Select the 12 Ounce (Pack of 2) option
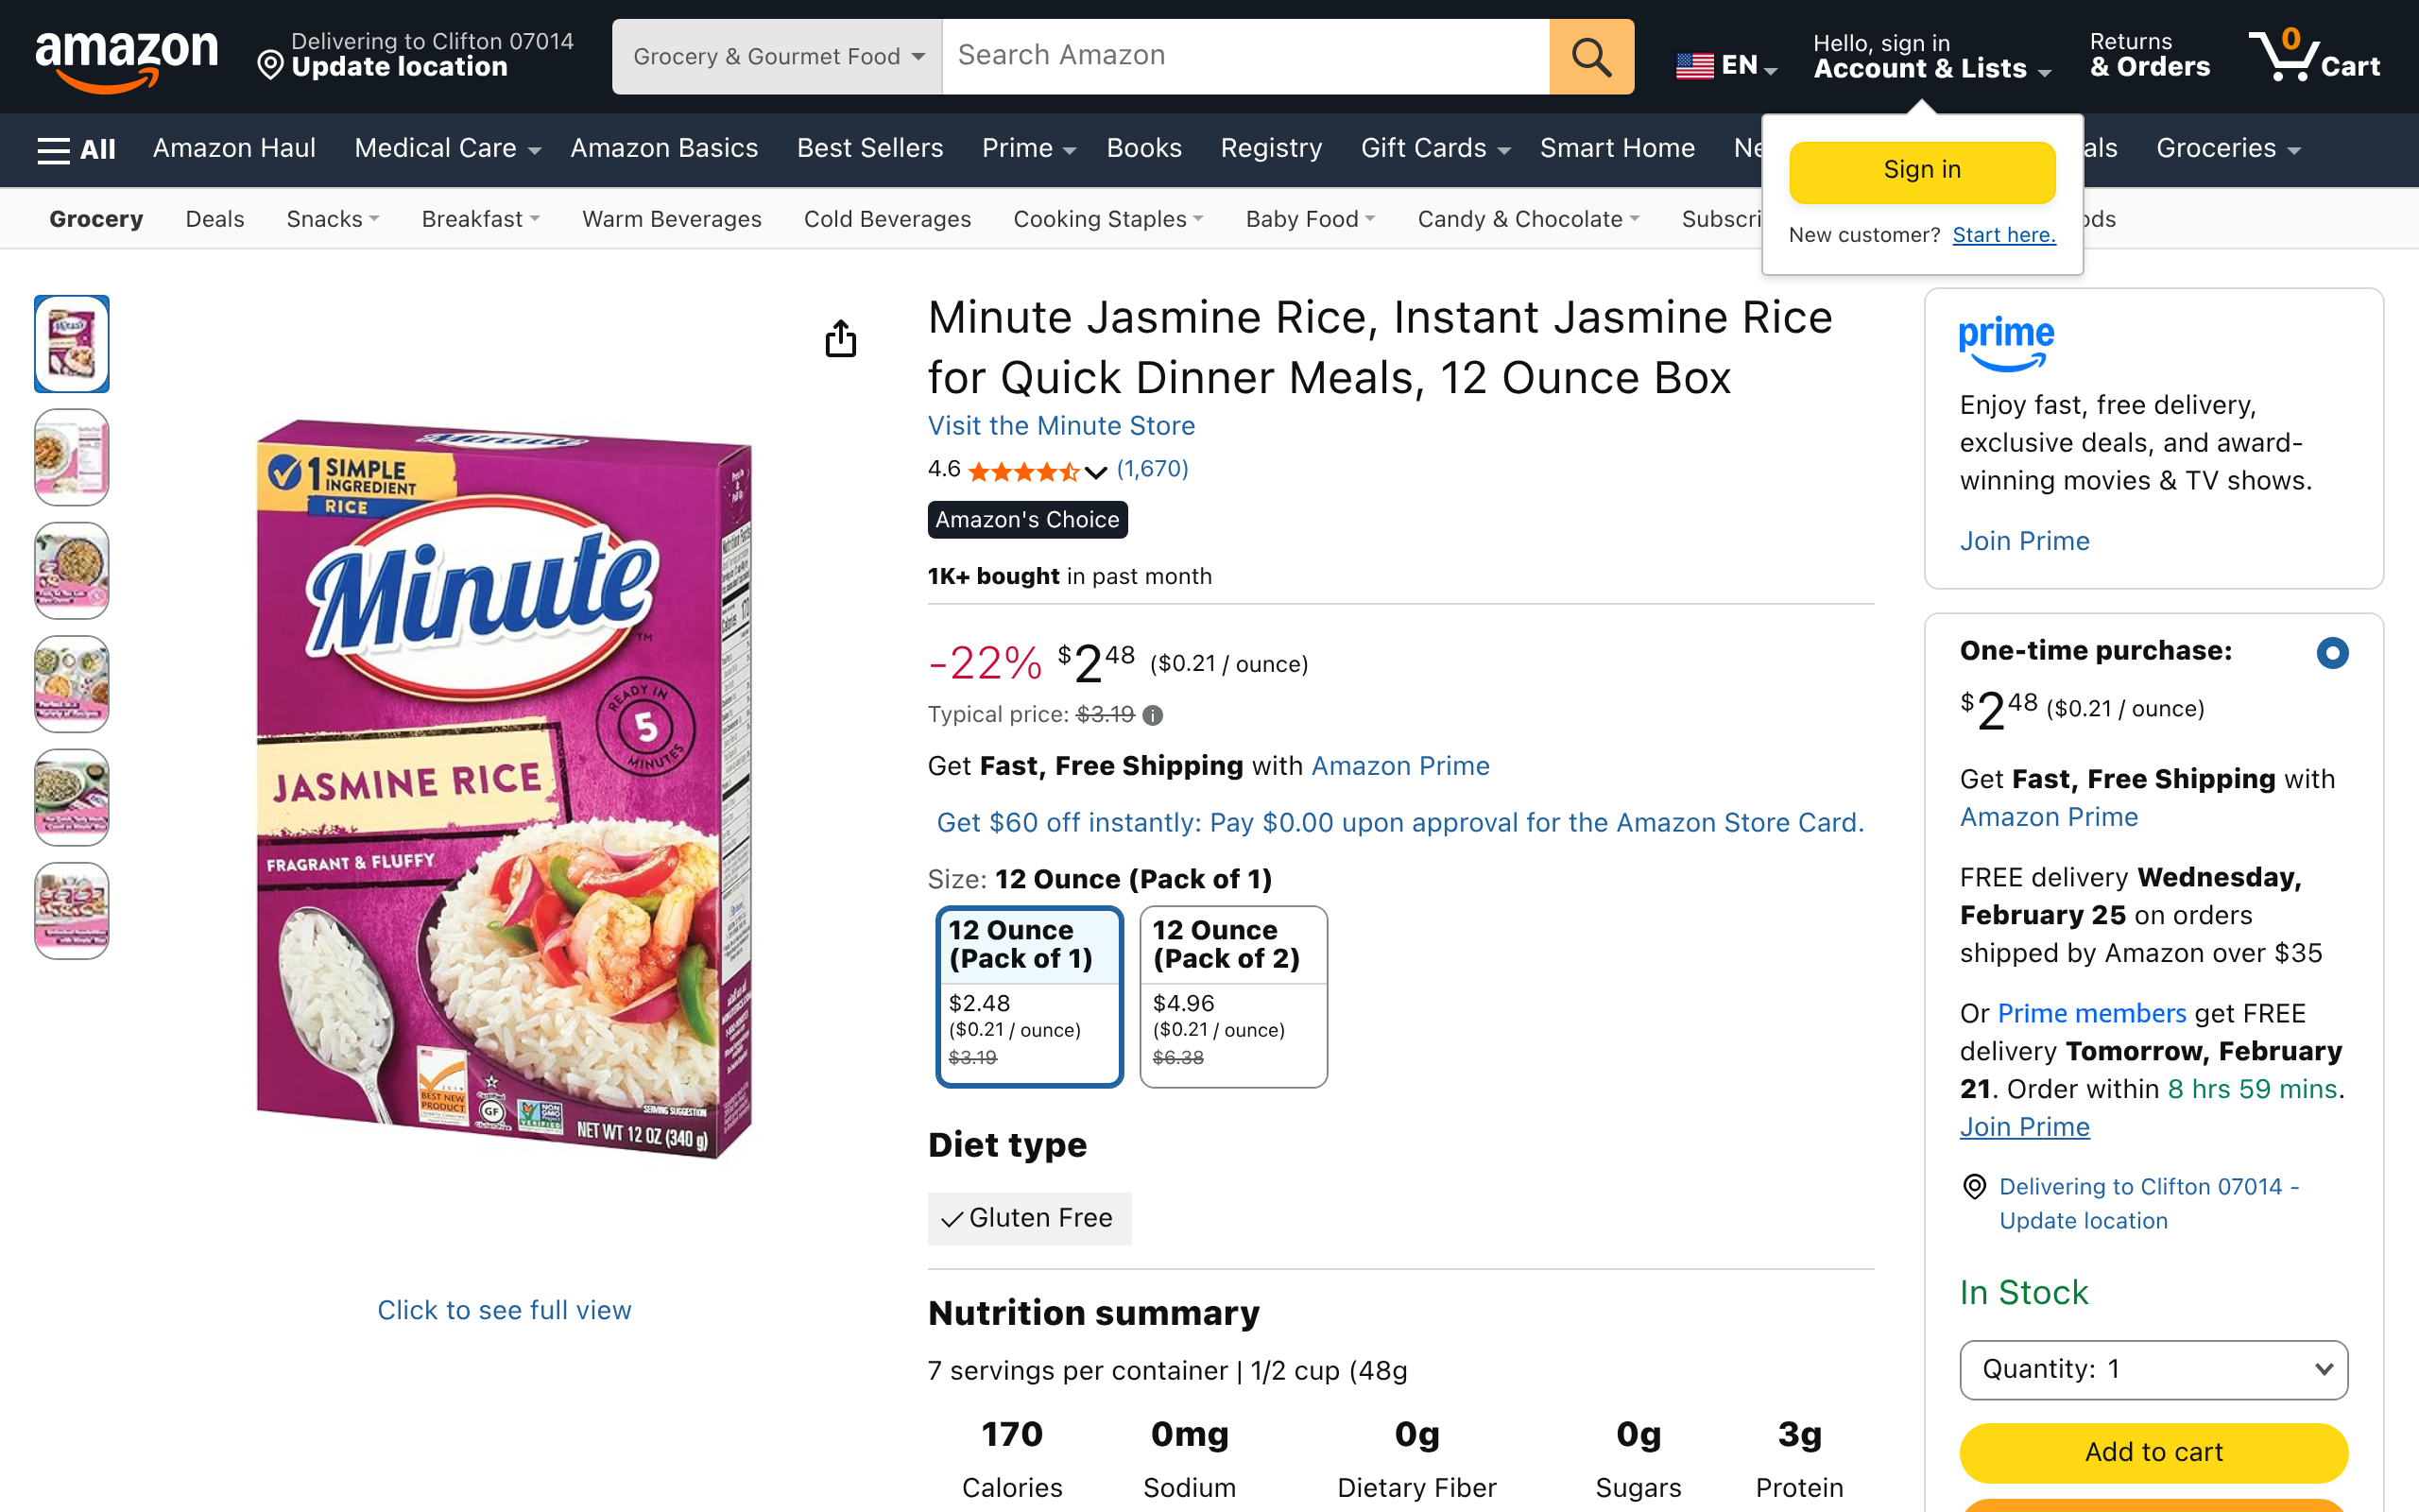The width and height of the screenshot is (2419, 1512). (x=1232, y=996)
